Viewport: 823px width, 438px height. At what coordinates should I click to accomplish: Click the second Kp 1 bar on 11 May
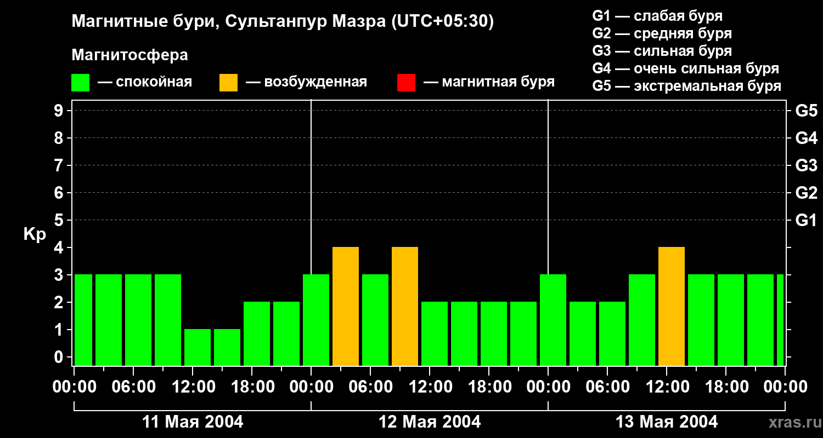[227, 348]
